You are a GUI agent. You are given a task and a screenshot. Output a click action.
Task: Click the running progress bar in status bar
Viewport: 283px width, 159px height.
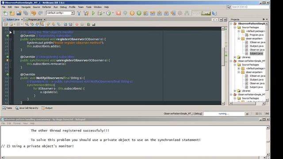click(x=224, y=114)
